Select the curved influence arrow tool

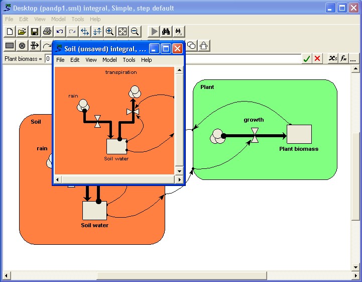(47, 46)
